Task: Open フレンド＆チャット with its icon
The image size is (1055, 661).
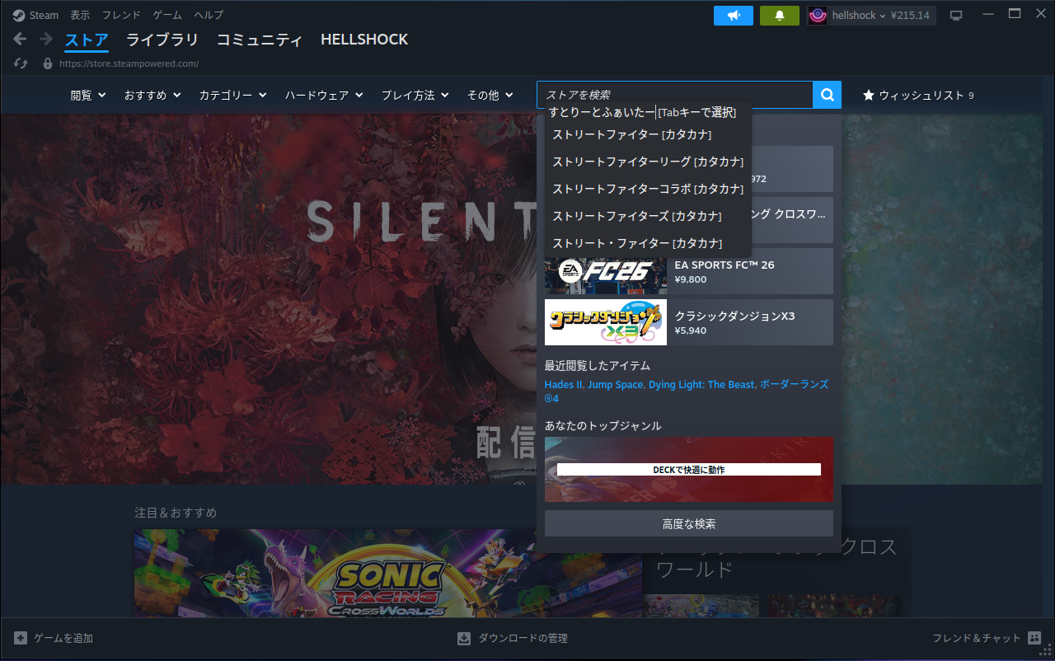Action: [x=1033, y=637]
